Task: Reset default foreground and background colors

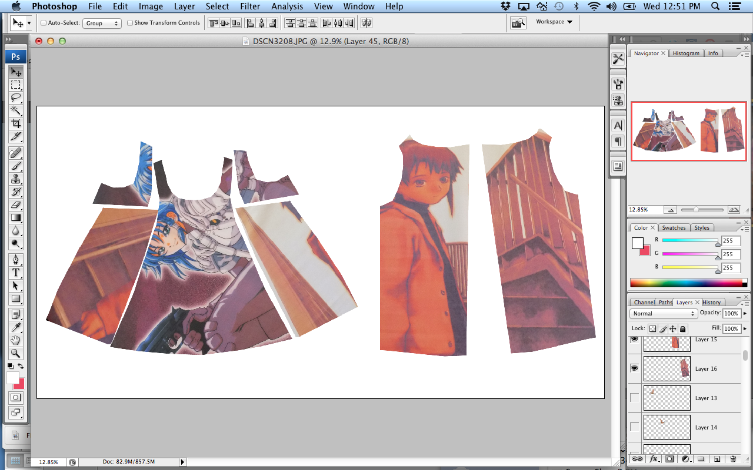Action: click(x=11, y=366)
